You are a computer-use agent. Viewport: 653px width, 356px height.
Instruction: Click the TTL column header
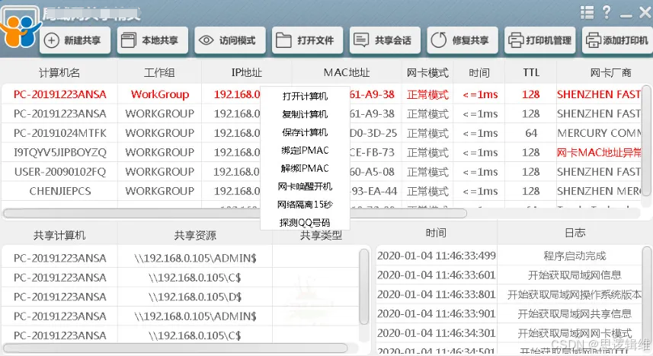coord(531,73)
